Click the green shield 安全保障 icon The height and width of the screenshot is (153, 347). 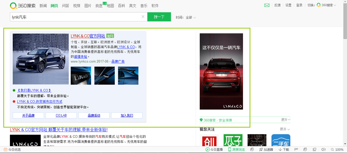[201, 120]
